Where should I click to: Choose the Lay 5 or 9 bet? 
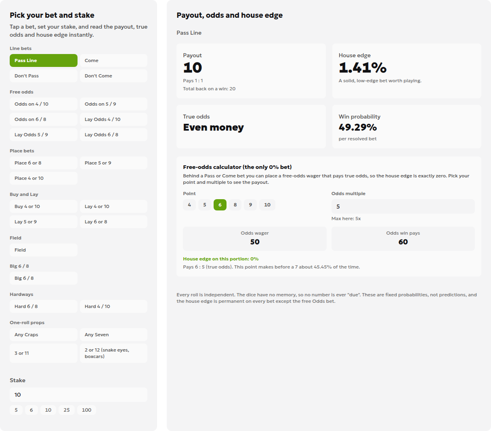pos(44,222)
